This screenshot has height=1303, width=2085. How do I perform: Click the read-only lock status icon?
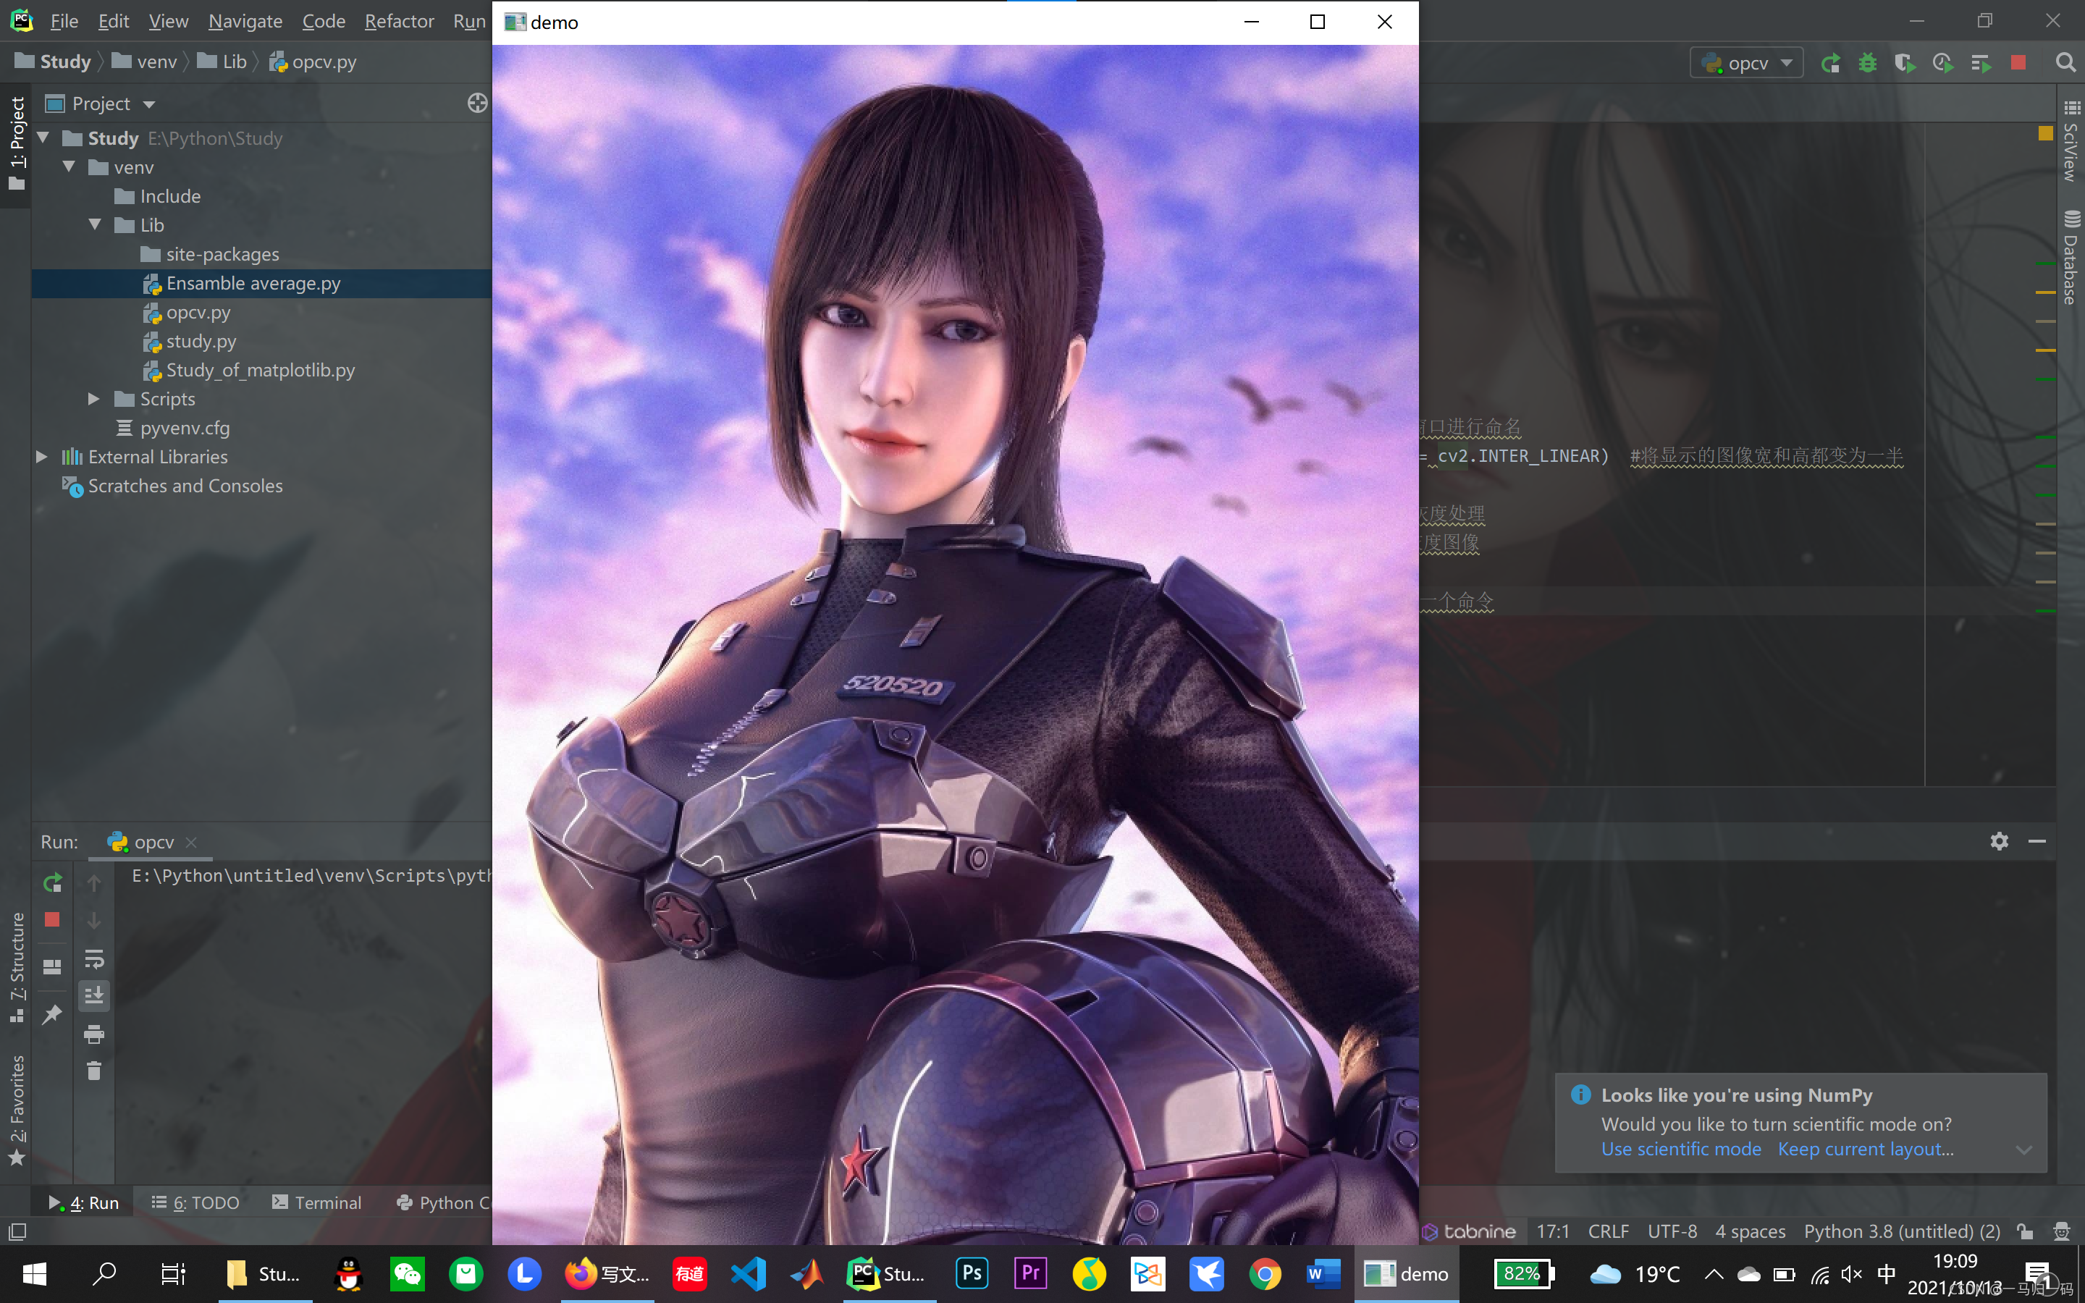pos(2025,1232)
